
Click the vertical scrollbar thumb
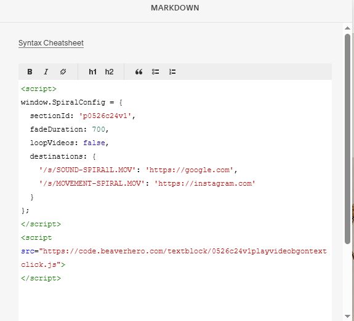pos(347,139)
